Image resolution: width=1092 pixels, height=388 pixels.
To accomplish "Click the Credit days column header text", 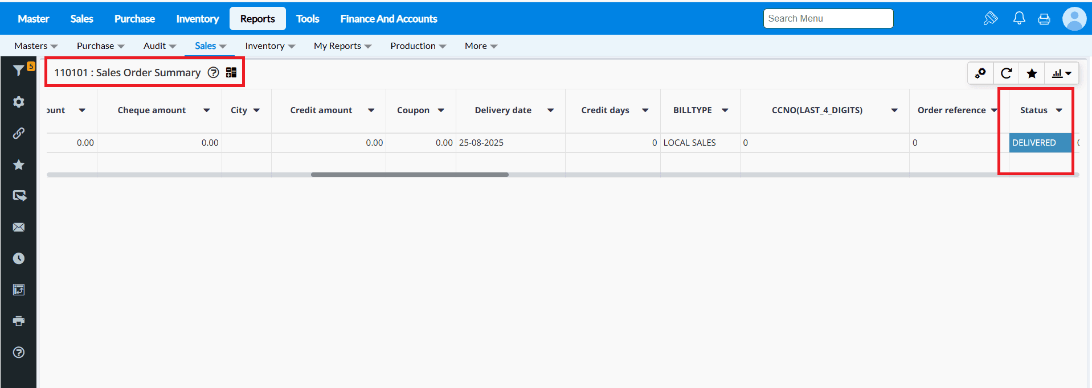I will coord(605,110).
